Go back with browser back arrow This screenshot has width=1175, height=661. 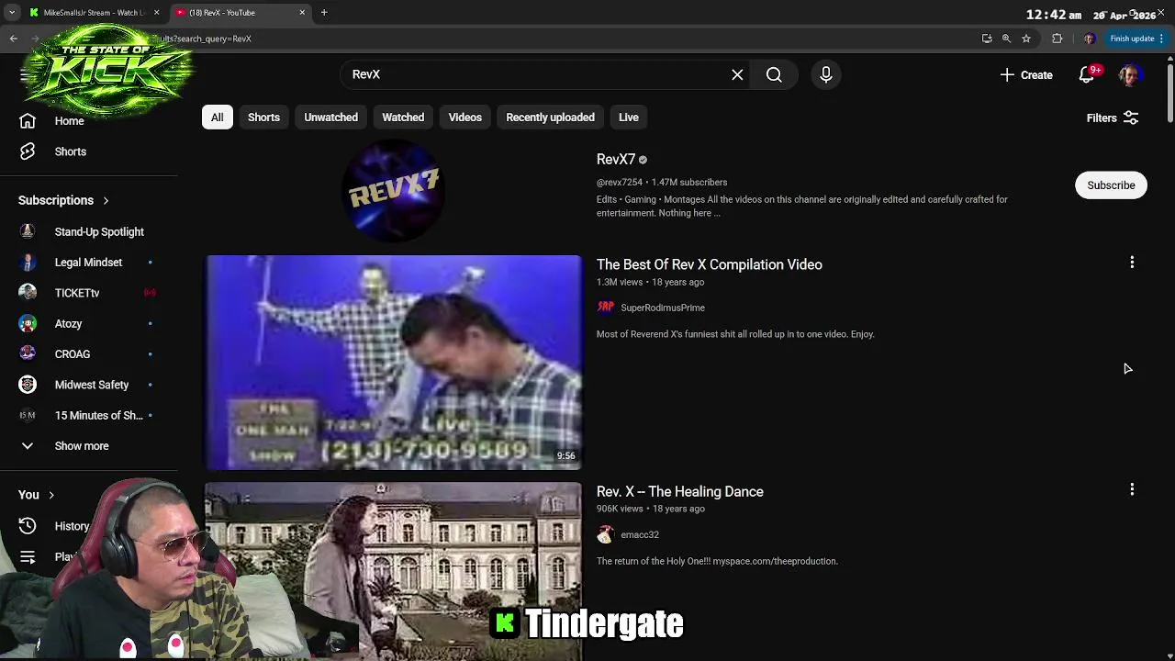click(14, 39)
